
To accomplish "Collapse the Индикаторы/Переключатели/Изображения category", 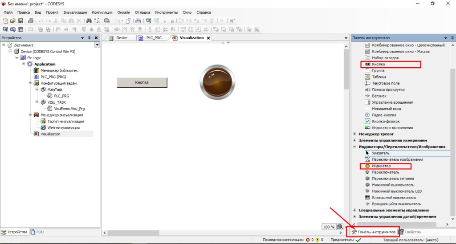I will click(x=354, y=147).
